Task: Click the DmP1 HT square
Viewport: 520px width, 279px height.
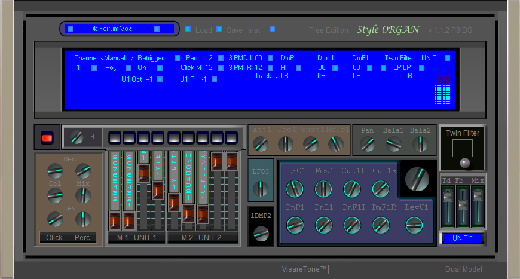Action: pos(298,68)
